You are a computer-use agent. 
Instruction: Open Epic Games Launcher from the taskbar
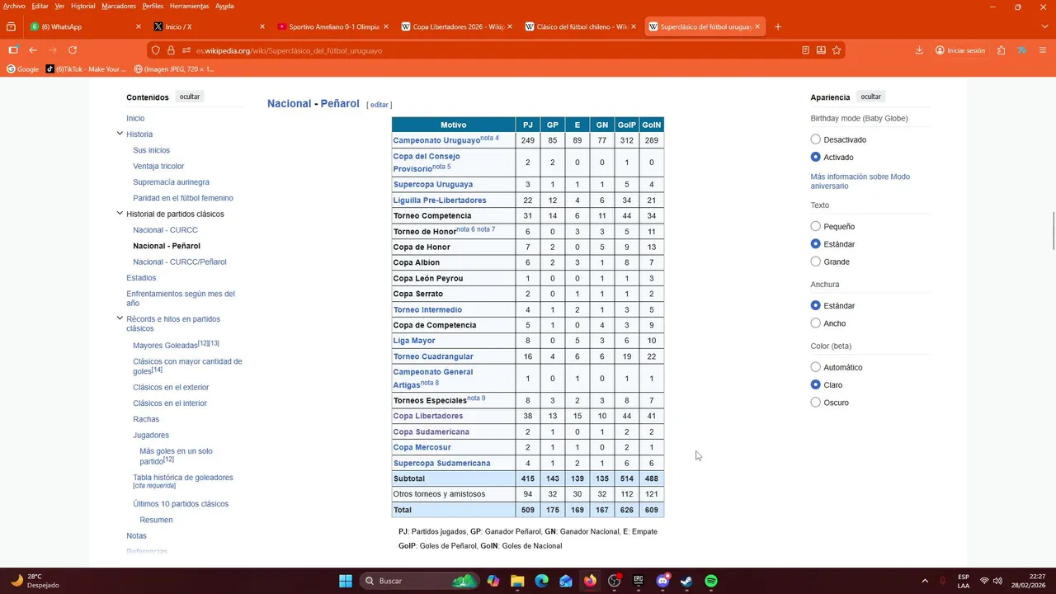639,581
